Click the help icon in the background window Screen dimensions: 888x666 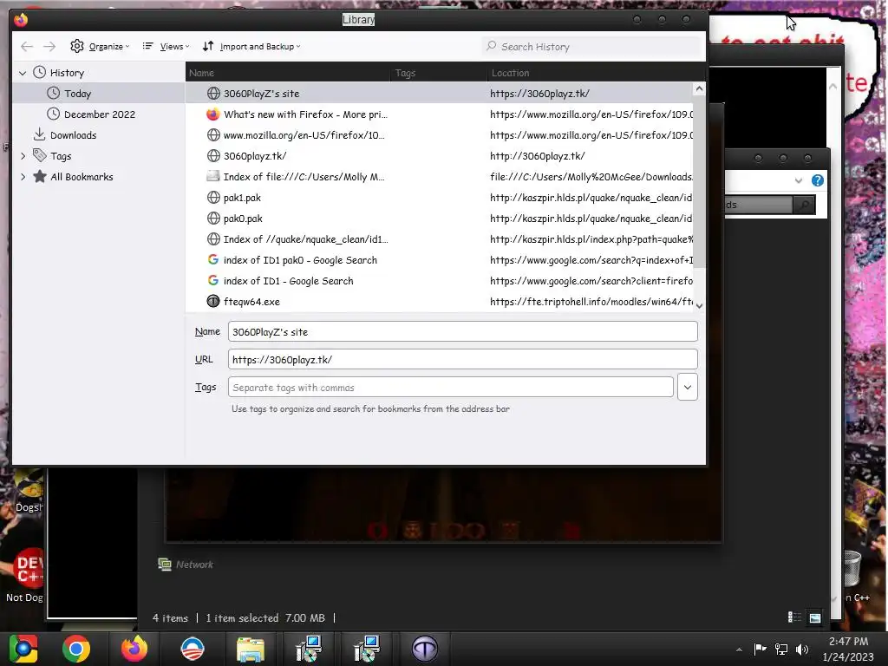[x=817, y=180]
